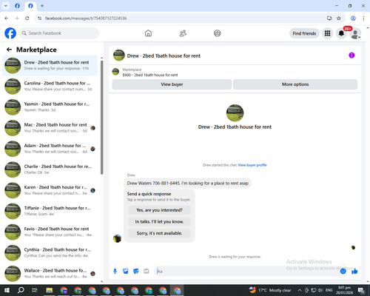
Task: Go back in browser history
Action: [7, 18]
